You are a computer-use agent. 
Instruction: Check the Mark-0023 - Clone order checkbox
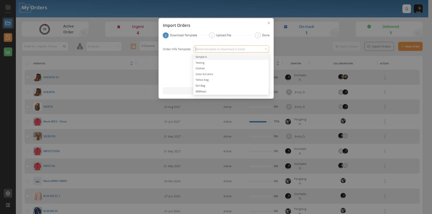point(28,122)
